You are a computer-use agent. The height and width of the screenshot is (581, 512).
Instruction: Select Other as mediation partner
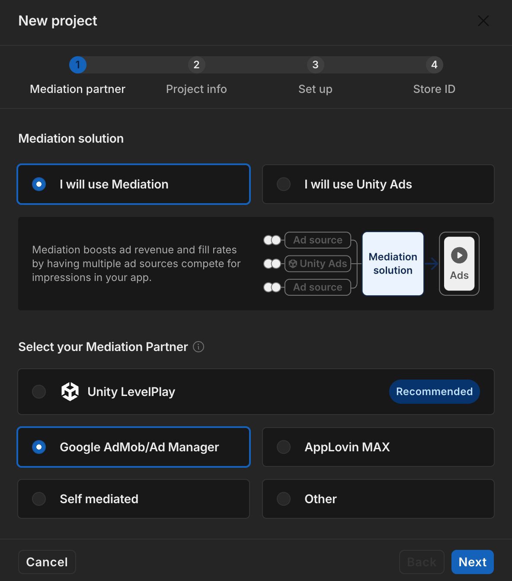tap(284, 499)
